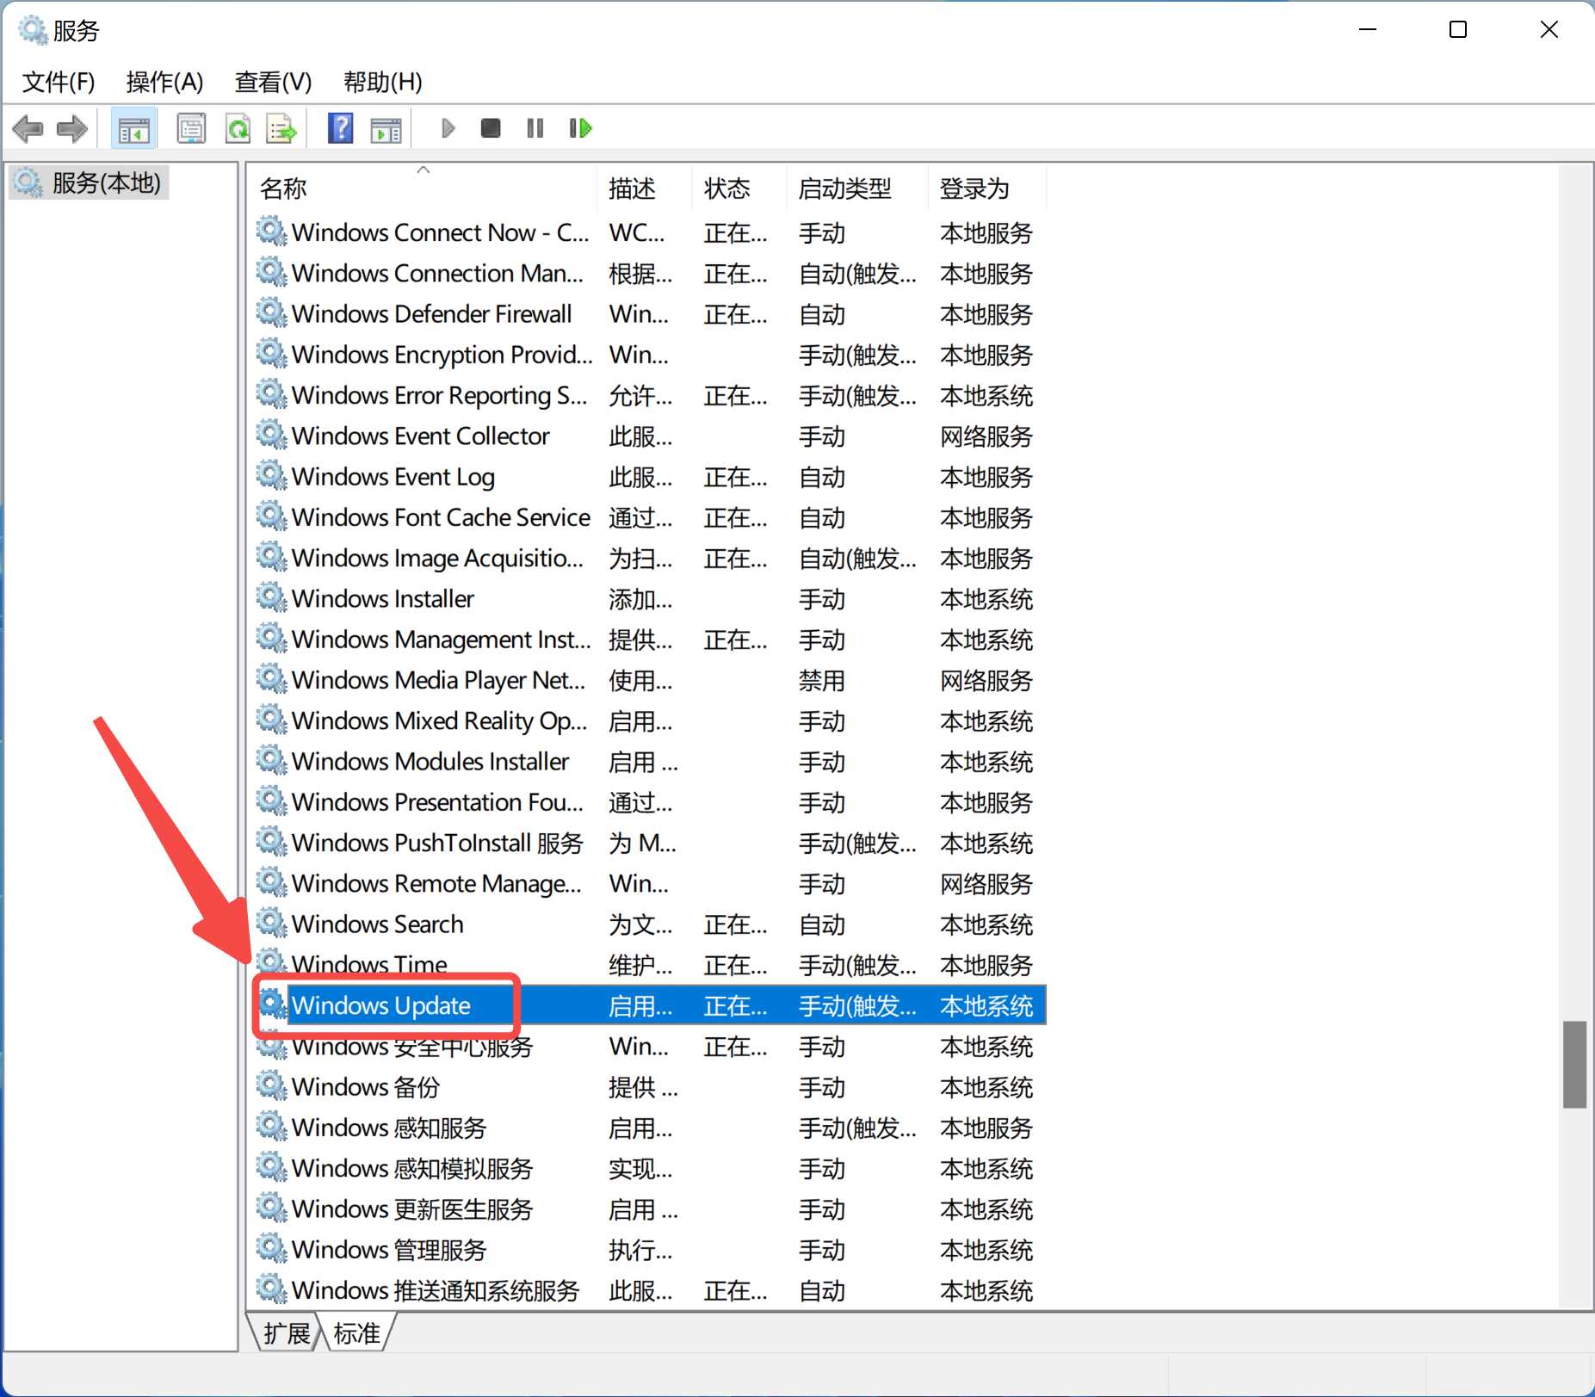Select Windows Event Collector row
The height and width of the screenshot is (1397, 1595).
coord(651,436)
